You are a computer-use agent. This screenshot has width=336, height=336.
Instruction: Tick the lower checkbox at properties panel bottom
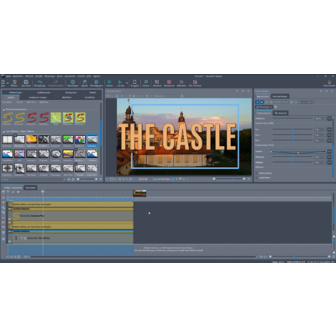[257, 178]
